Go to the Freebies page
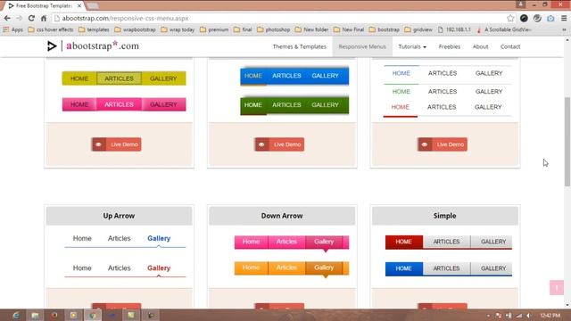Image resolution: width=571 pixels, height=321 pixels. (450, 46)
